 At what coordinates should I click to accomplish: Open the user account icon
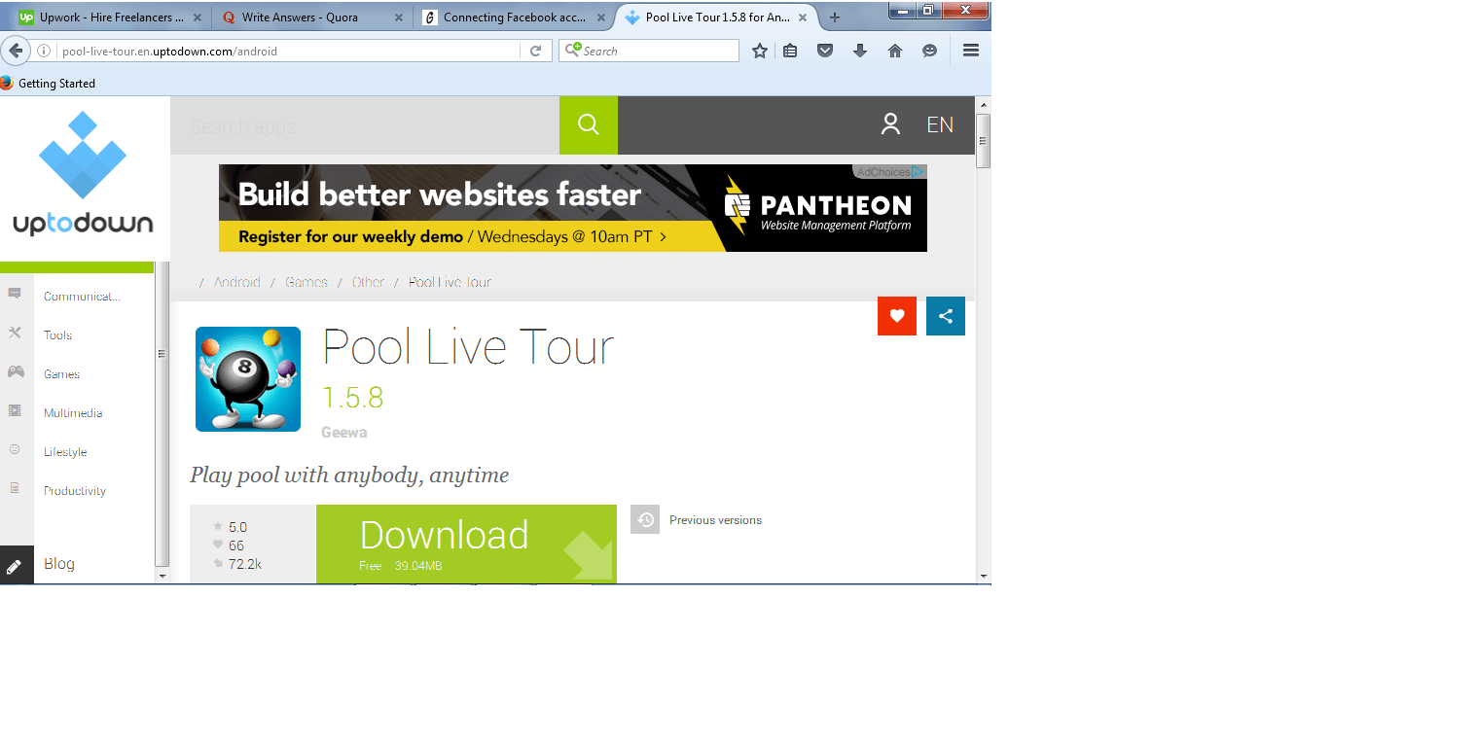[890, 124]
